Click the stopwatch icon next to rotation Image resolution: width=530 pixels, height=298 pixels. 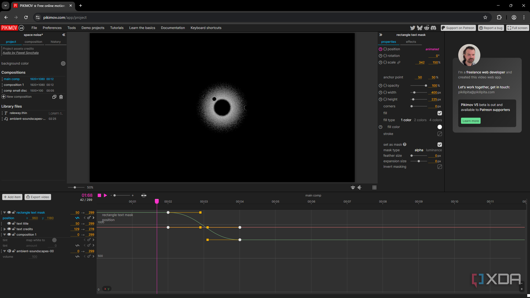[380, 56]
